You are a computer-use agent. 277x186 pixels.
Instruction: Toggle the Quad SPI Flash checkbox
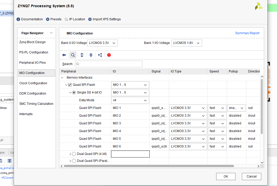pos(70,85)
